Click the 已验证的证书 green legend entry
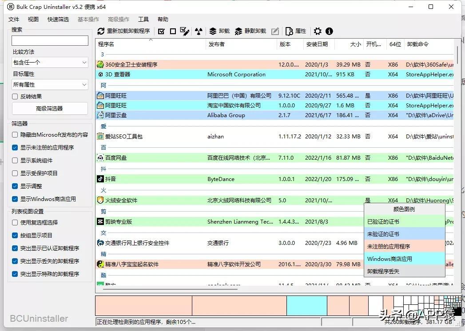The height and width of the screenshot is (331, 465). [x=405, y=221]
